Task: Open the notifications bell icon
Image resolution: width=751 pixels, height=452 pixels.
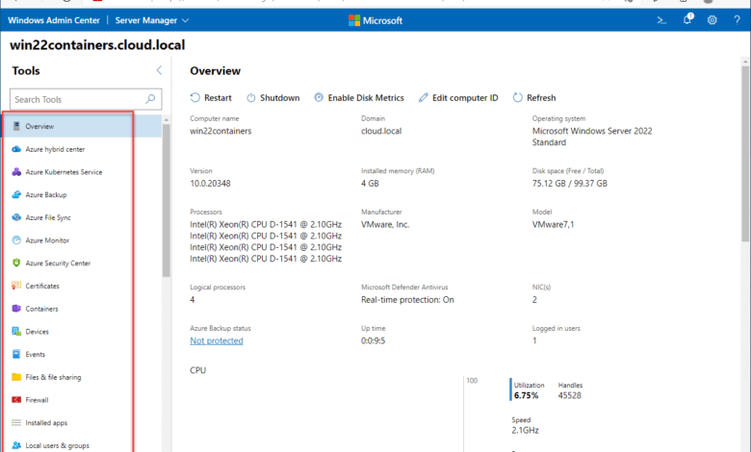Action: (687, 19)
